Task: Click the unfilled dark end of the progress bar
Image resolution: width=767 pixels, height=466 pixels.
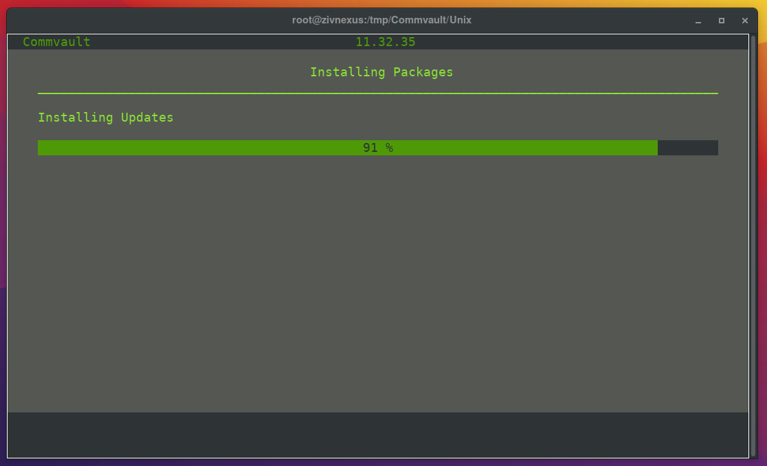Action: [687, 148]
